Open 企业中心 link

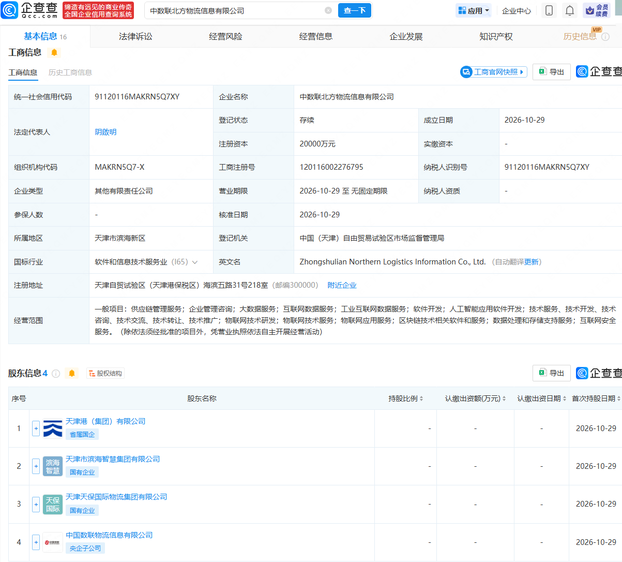pyautogui.click(x=517, y=10)
